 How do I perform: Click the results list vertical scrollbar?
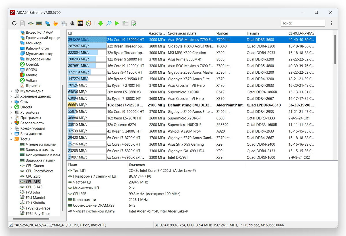pyautogui.click(x=335, y=50)
